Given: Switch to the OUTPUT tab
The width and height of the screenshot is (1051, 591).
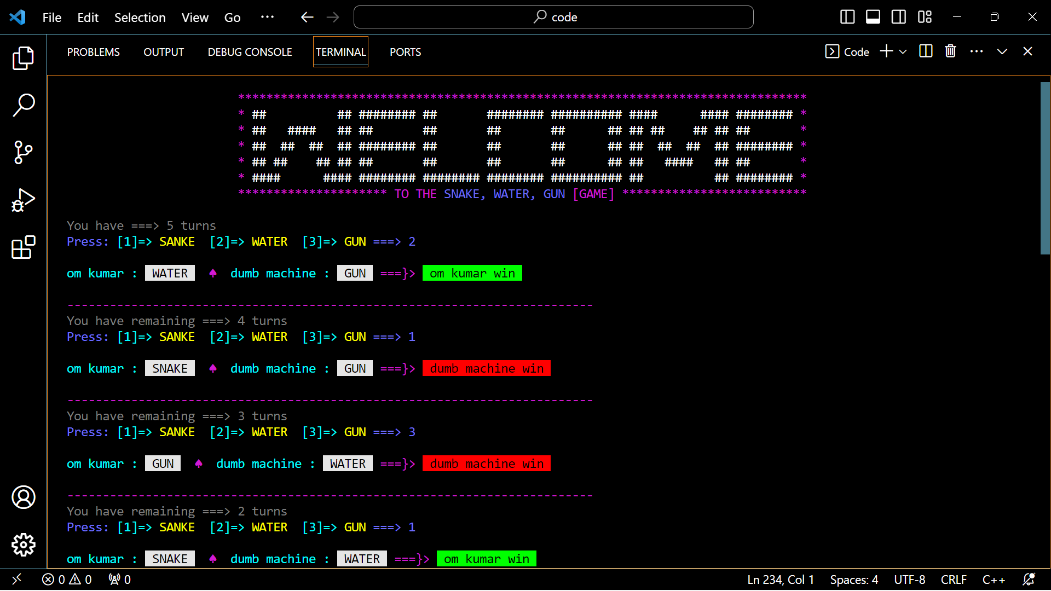Looking at the screenshot, I should pos(164,52).
